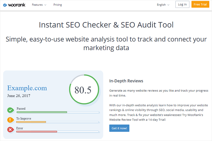
Task: Start the orange Free Trial
Action: coord(200,4)
